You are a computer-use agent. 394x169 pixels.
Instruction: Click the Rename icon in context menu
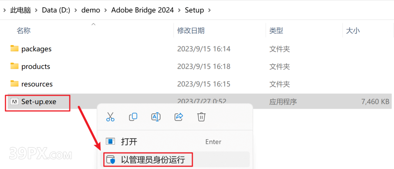(x=156, y=117)
